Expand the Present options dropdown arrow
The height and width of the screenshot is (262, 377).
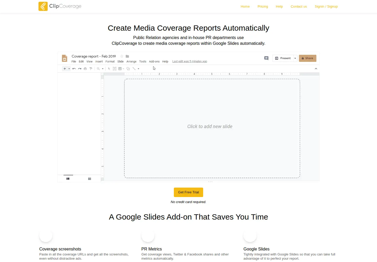(295, 58)
